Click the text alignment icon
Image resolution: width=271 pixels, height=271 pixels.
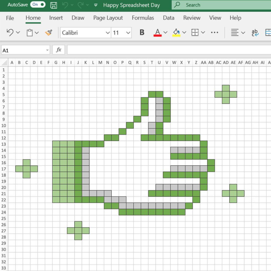(235, 32)
